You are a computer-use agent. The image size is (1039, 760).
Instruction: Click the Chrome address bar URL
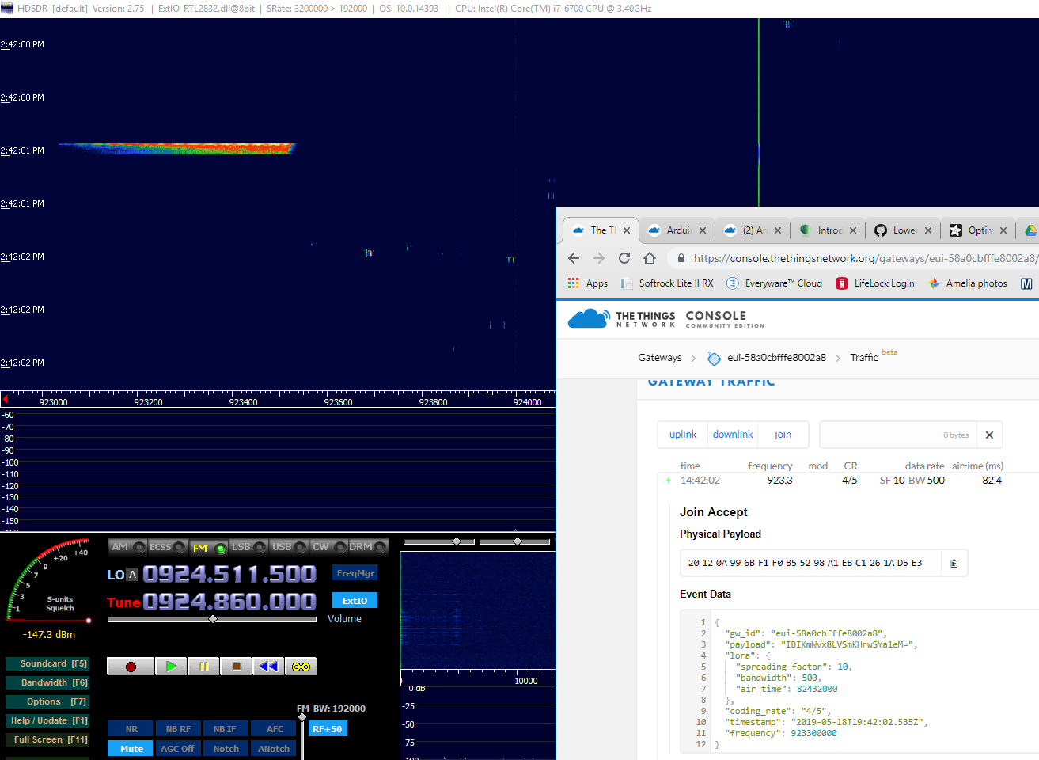tap(866, 258)
